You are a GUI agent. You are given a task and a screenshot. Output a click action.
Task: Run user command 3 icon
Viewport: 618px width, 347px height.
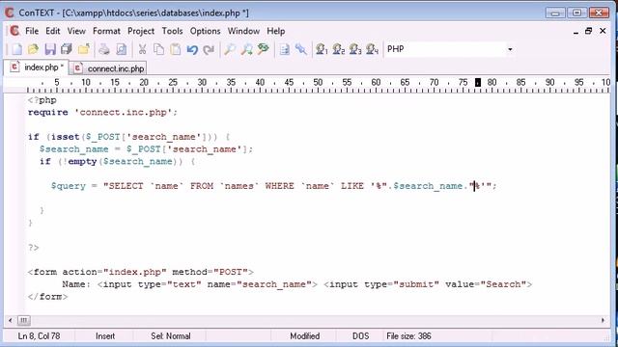[x=355, y=49]
